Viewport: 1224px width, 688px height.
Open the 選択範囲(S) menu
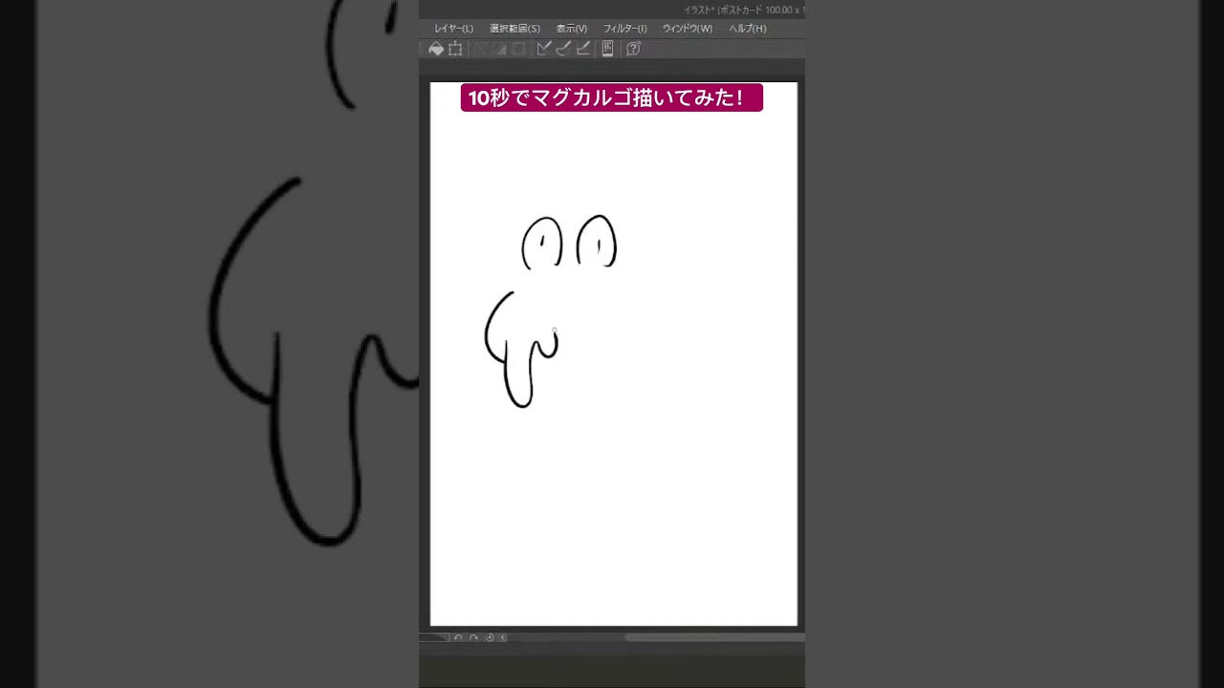click(514, 29)
